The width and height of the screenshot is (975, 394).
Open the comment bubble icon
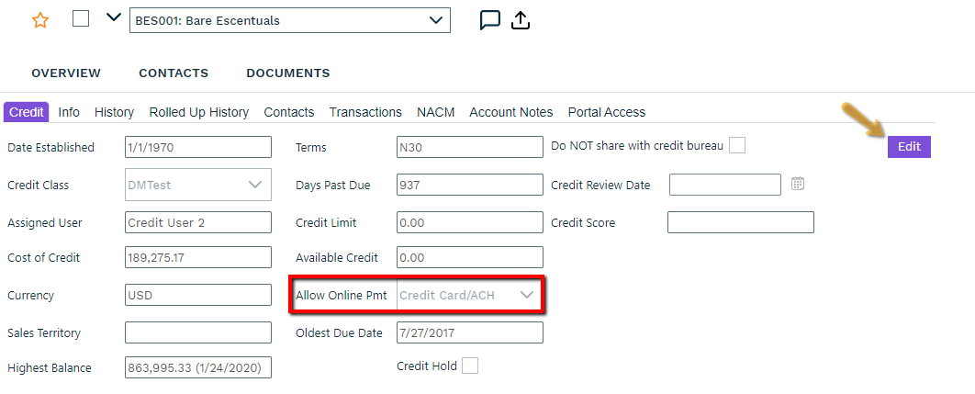pos(490,20)
